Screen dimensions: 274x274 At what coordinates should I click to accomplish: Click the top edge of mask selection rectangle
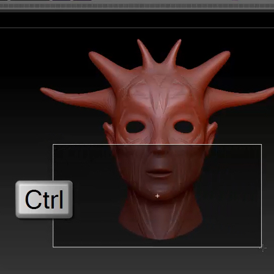pos(157,145)
